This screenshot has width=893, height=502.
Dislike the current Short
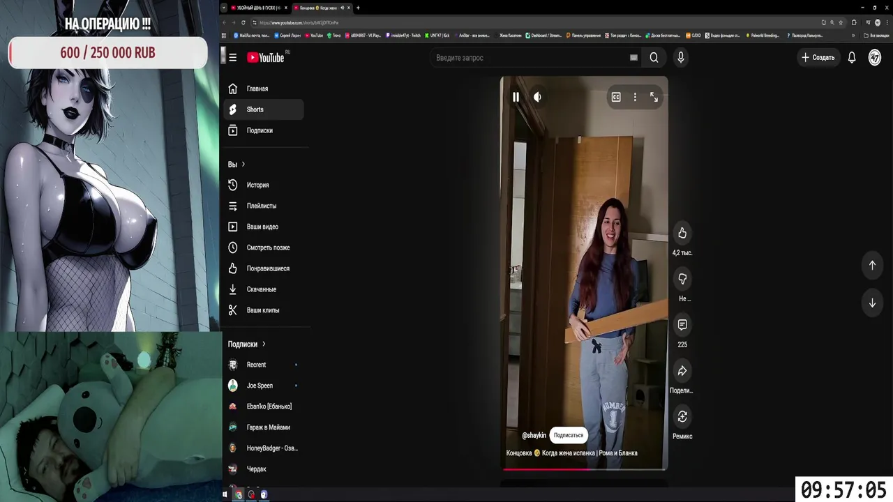[682, 279]
